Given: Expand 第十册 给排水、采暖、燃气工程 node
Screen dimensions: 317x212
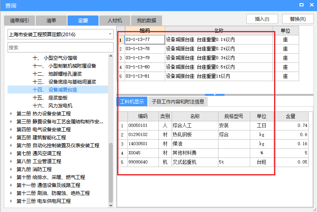Looking at the screenshot, I should [x=11, y=177].
